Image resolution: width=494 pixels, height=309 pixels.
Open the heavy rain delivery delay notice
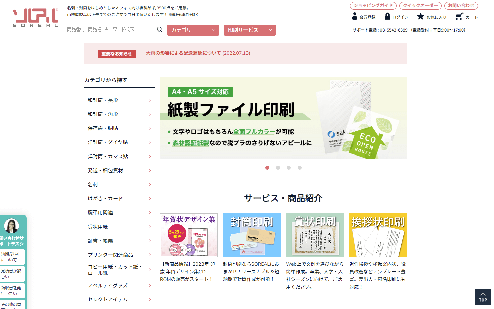click(198, 53)
